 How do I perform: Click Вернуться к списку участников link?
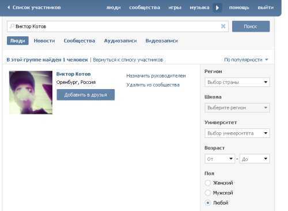128,60
